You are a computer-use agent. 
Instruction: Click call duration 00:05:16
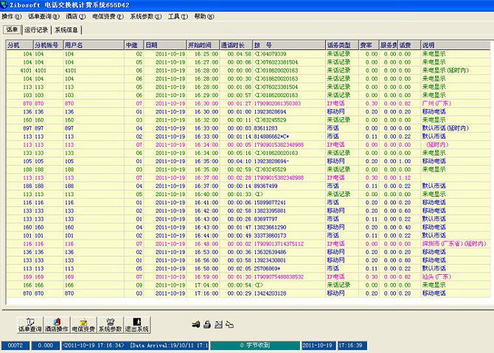pyautogui.click(x=240, y=153)
